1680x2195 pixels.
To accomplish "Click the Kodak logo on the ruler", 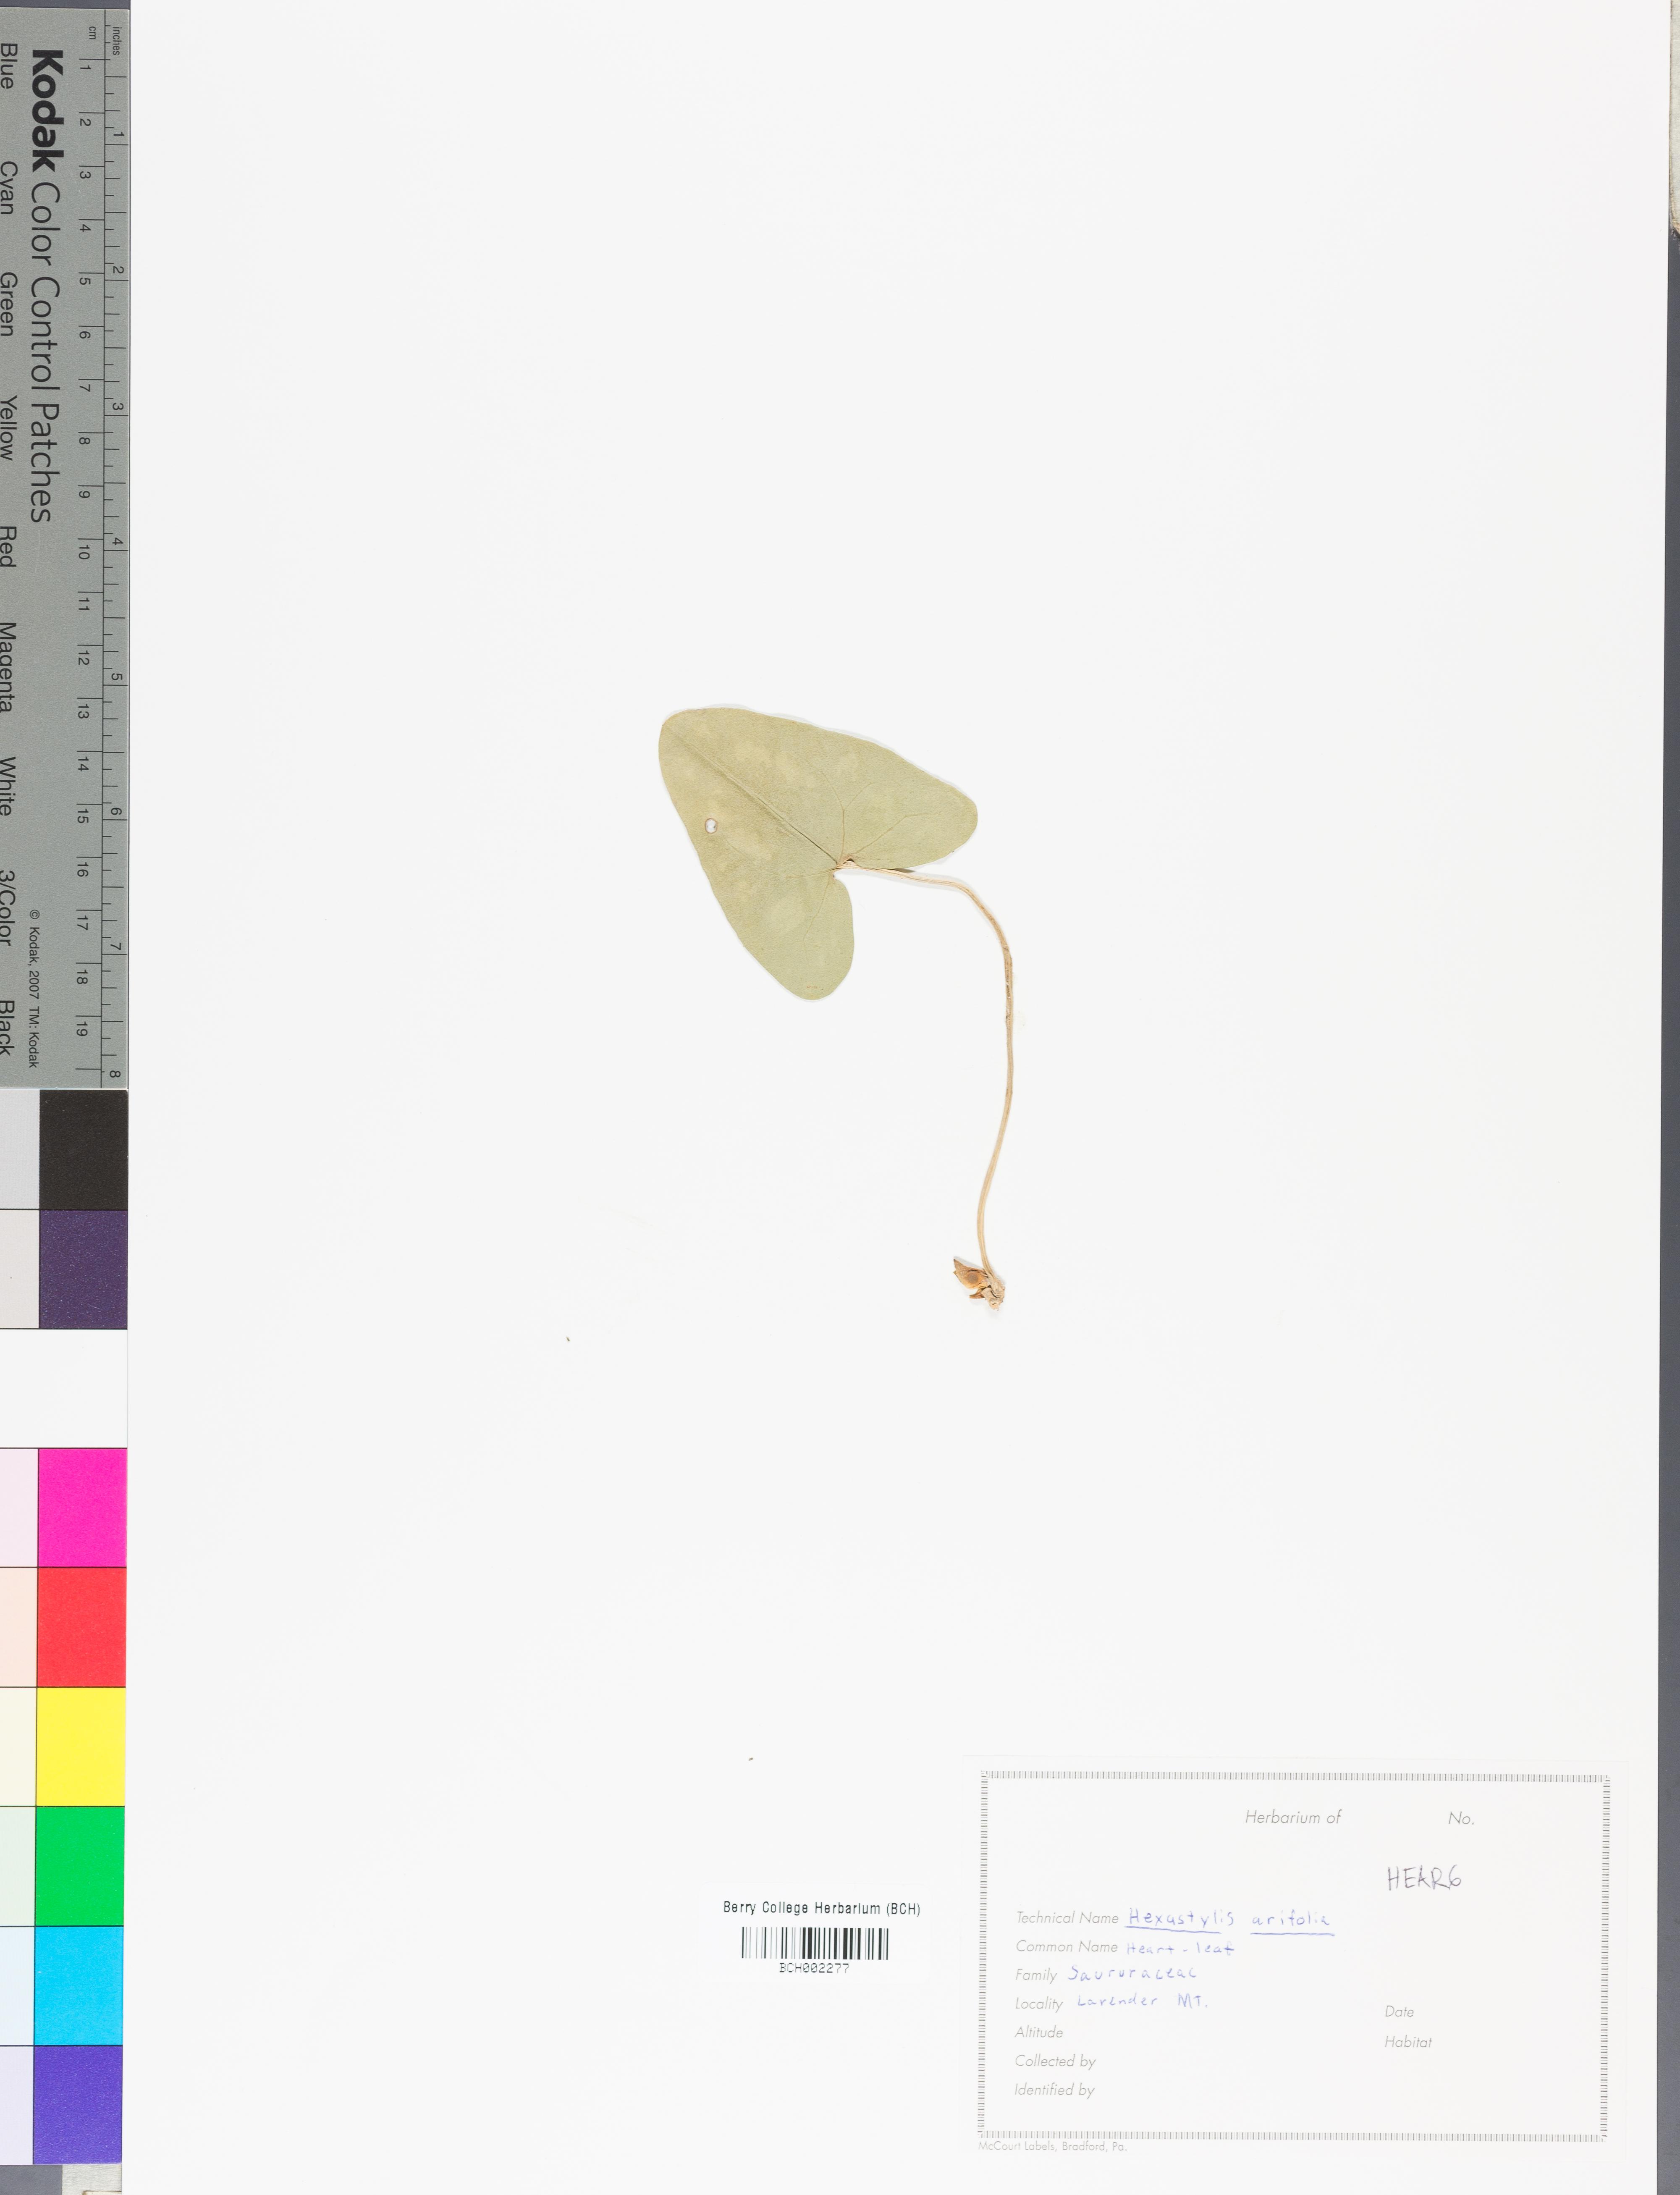I will click(x=47, y=110).
